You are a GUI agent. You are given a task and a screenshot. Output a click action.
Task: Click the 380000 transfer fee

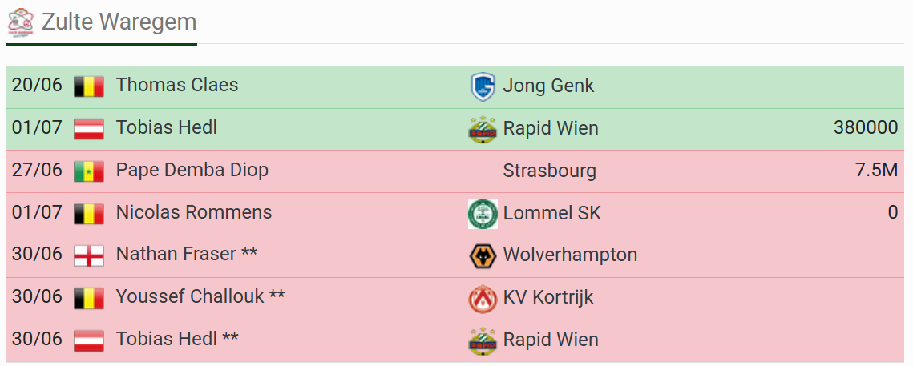point(866,128)
